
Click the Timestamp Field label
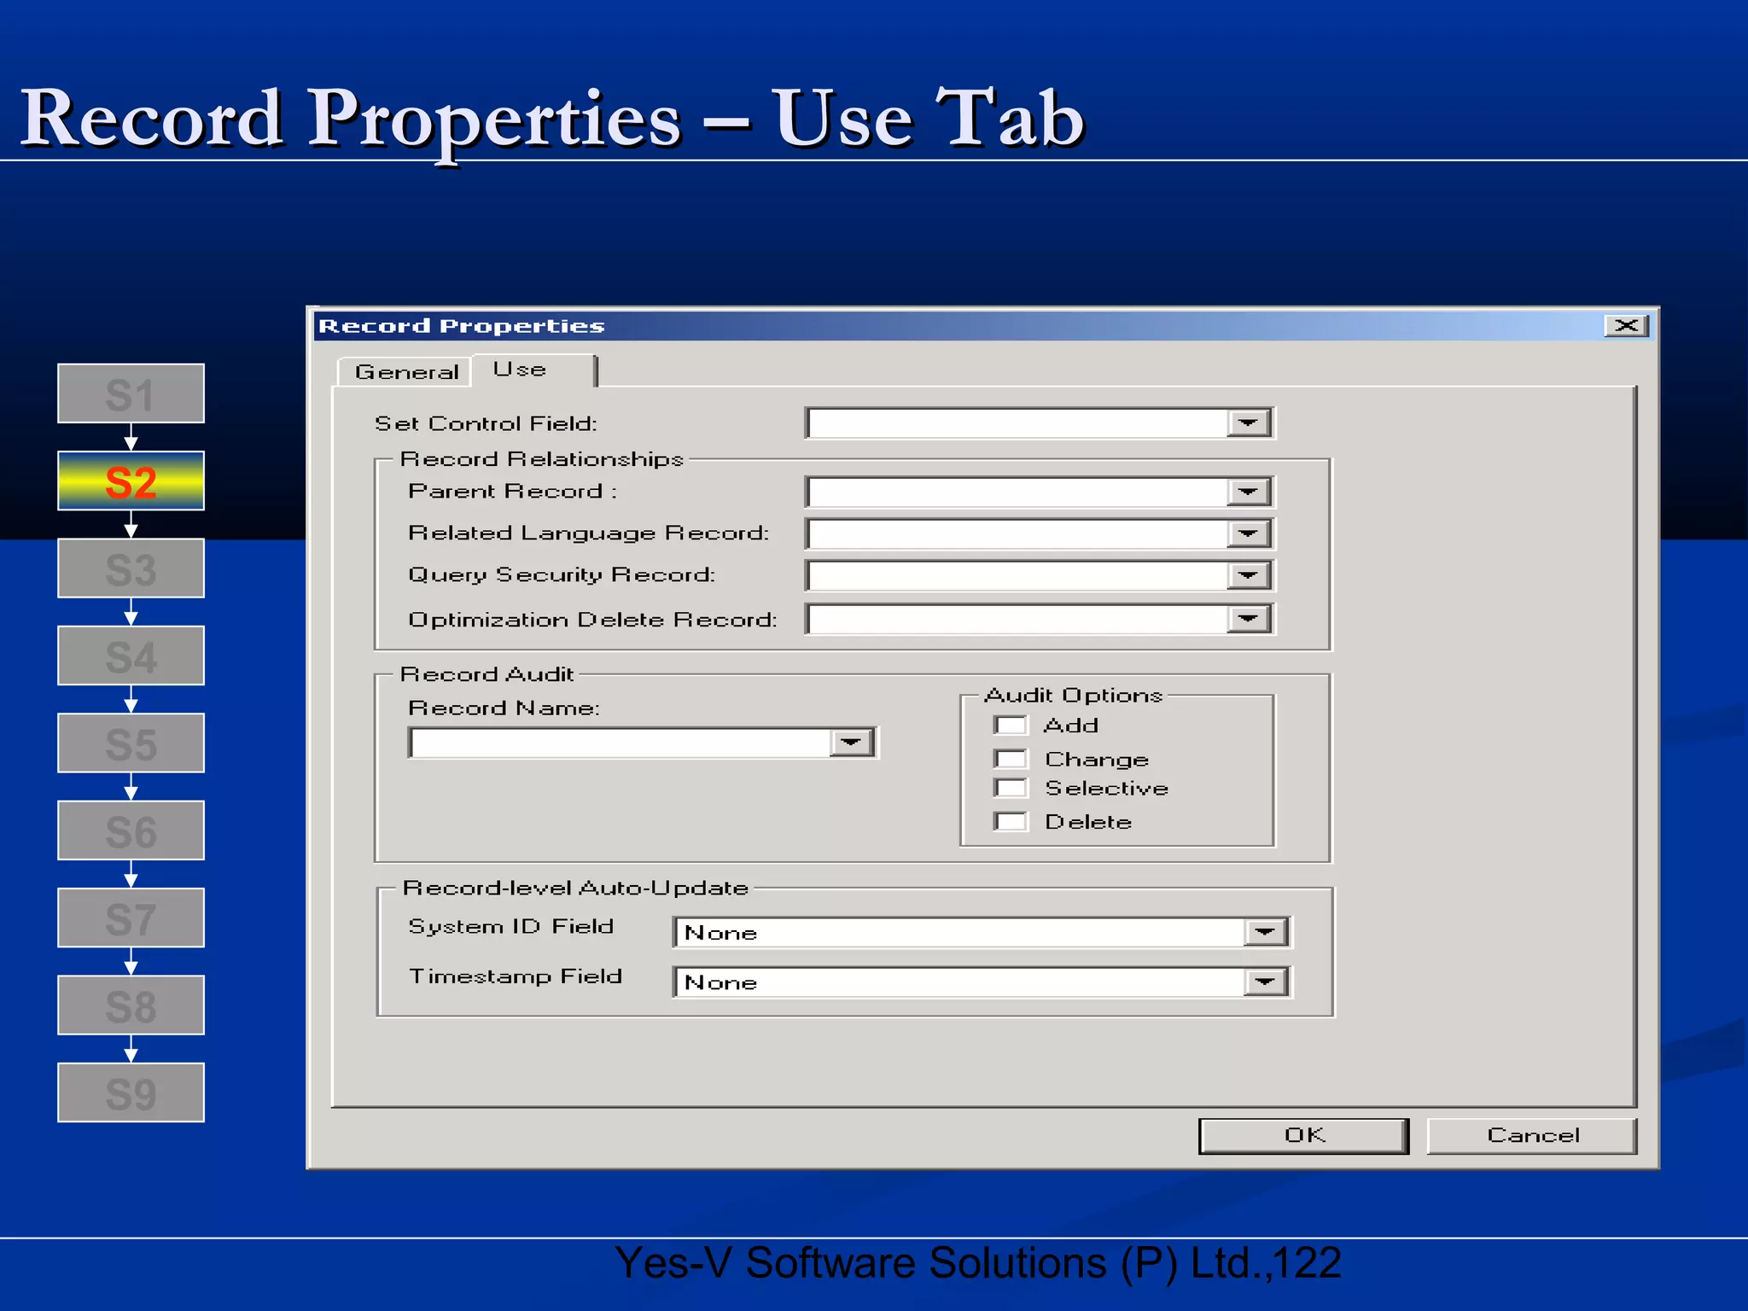[x=516, y=976]
